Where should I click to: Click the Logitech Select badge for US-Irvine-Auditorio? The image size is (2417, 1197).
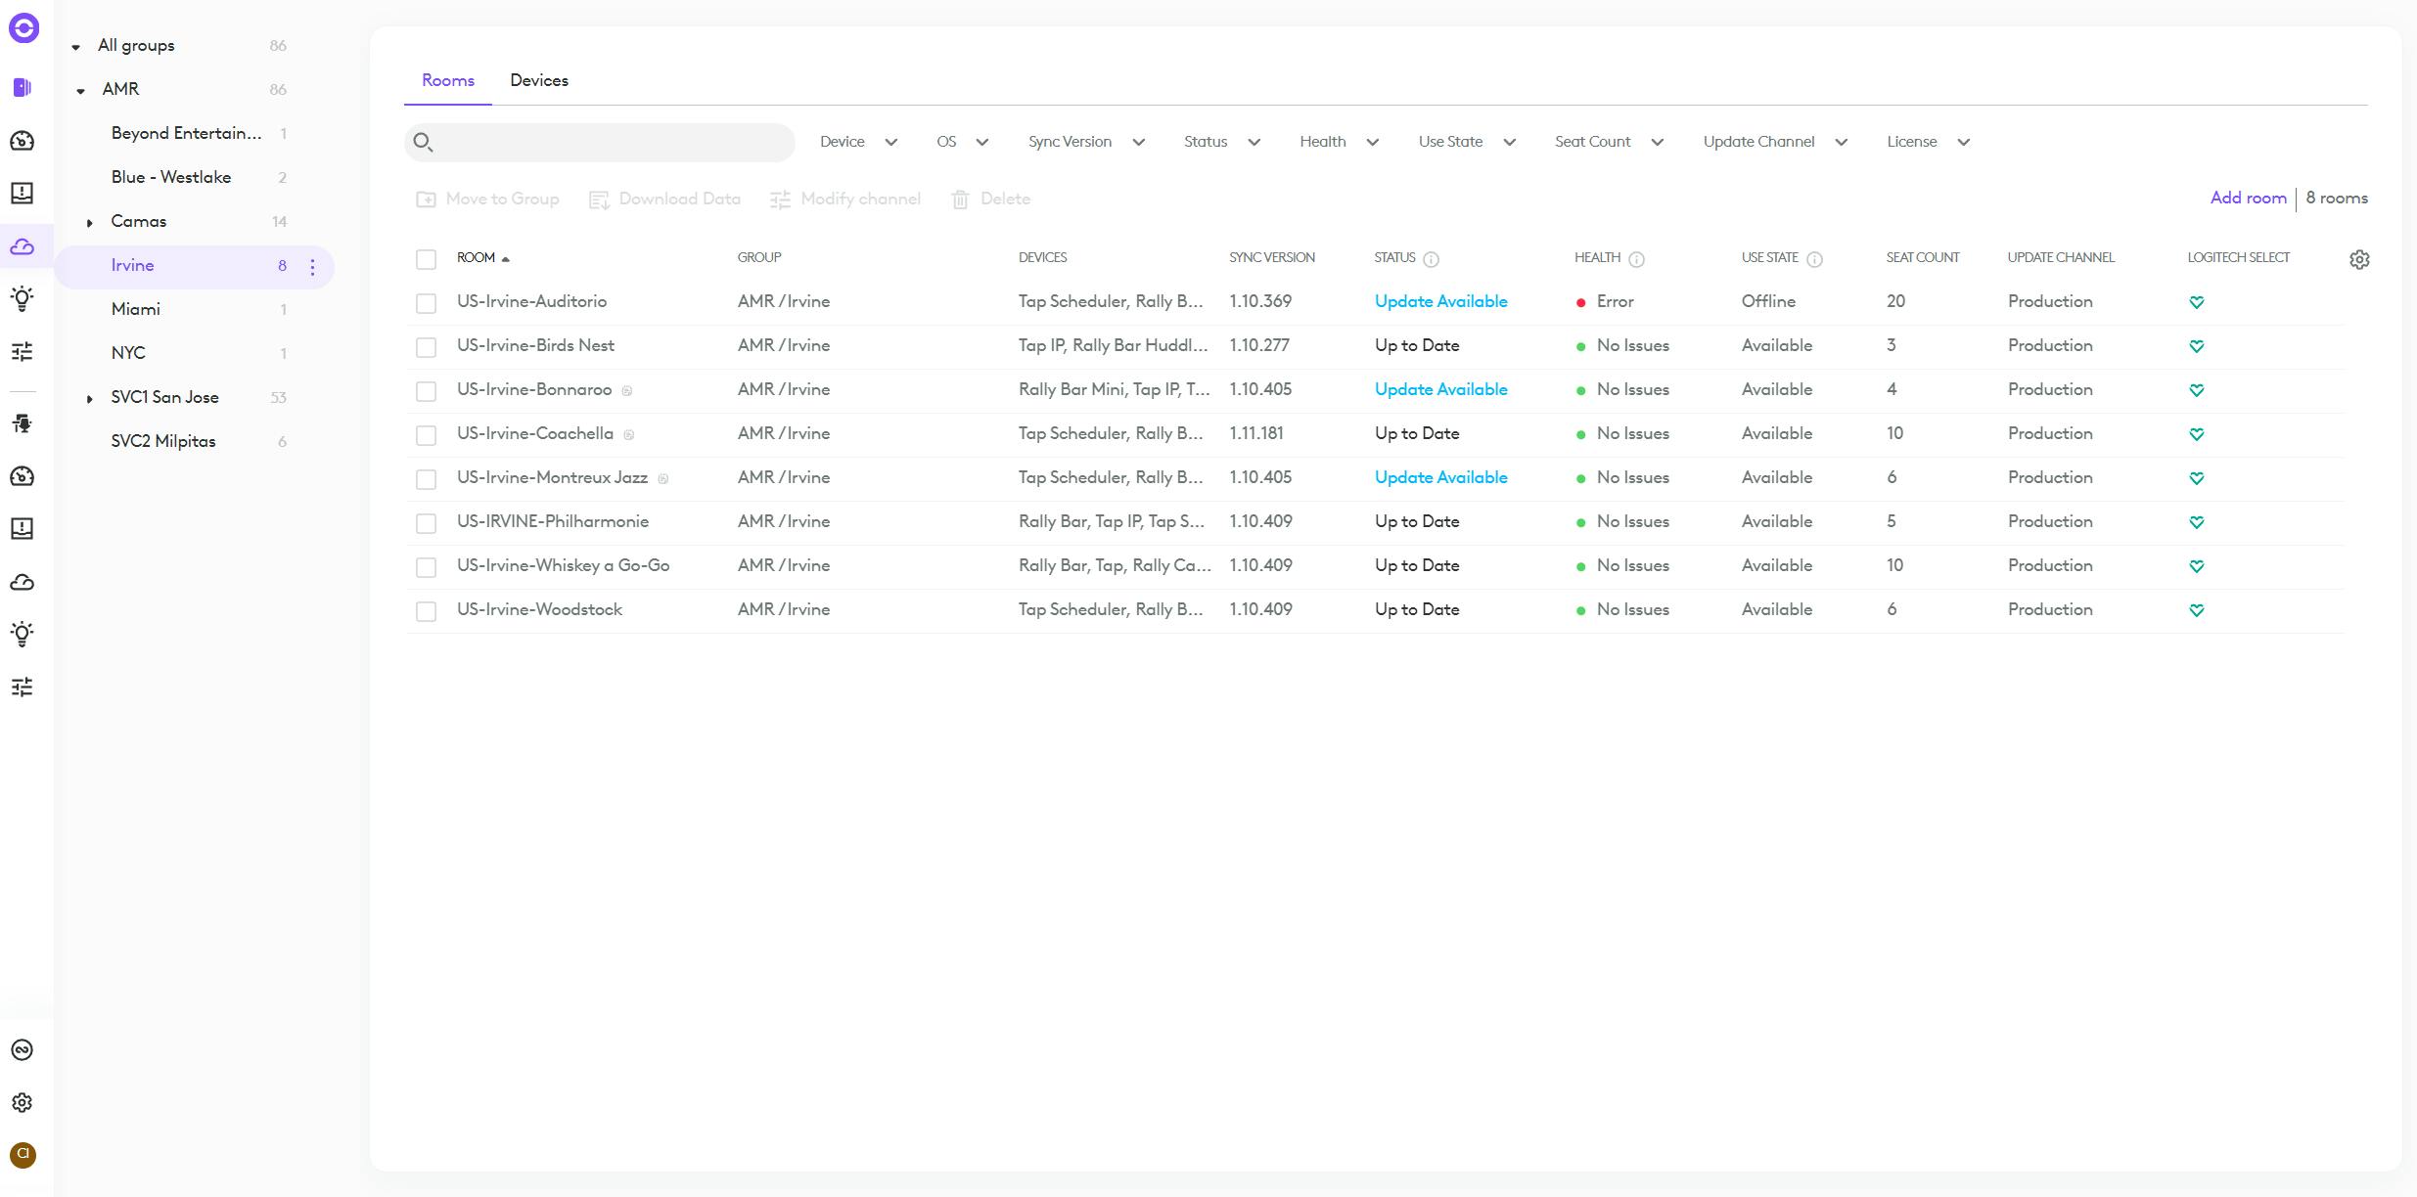2196,302
